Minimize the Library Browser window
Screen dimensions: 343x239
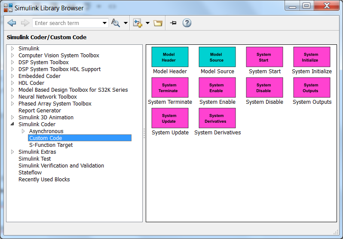[292, 6]
